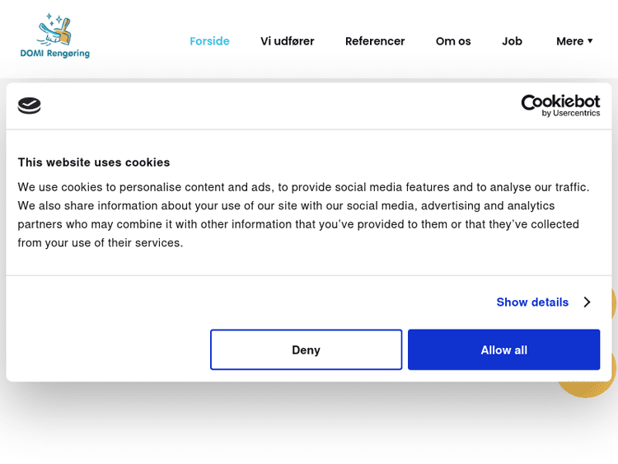Click the DOMI Rengøring broom logo icon
Viewport: 618px width, 464px height.
55,30
